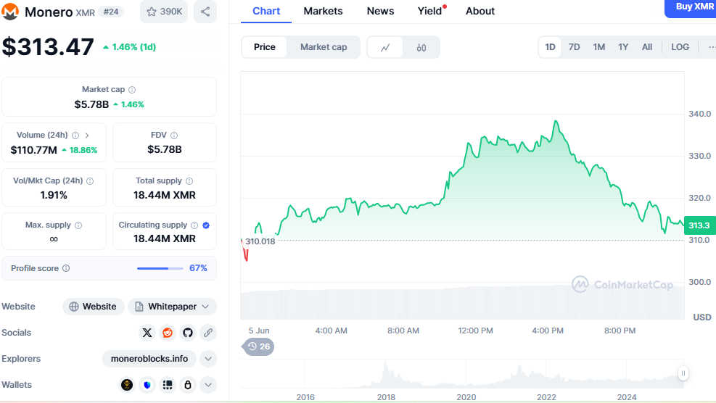Open Total supply info icon
The width and height of the screenshot is (716, 403).
coord(189,181)
